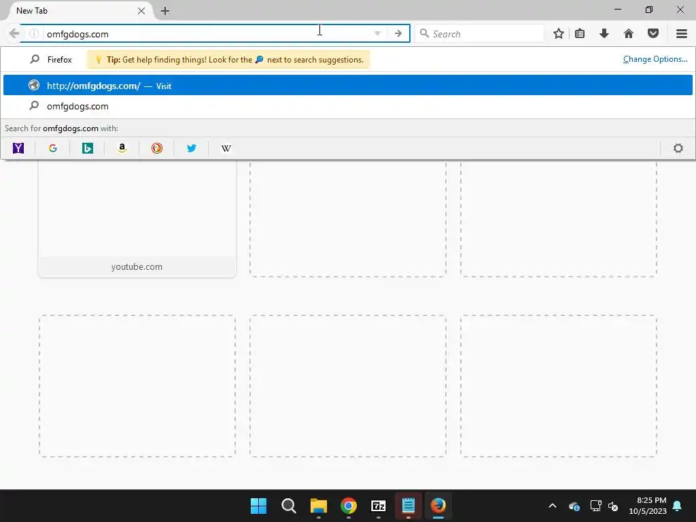696x522 pixels.
Task: Search with Wikipedia icon
Action: tap(226, 148)
